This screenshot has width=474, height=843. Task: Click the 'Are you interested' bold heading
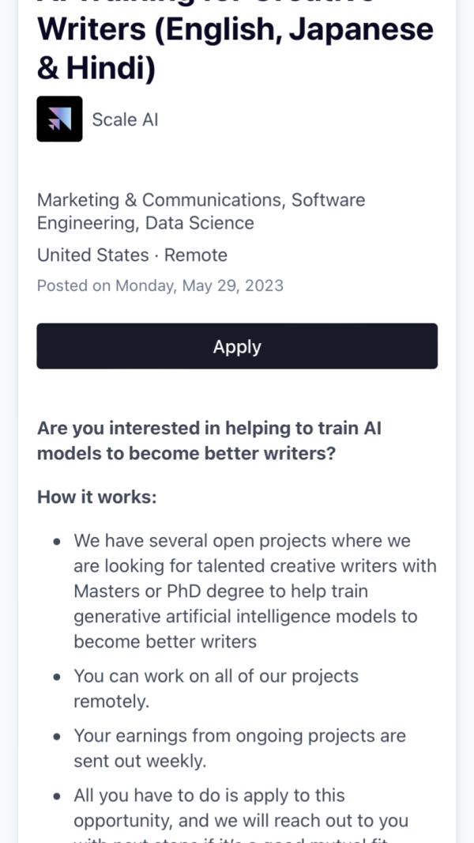(209, 440)
